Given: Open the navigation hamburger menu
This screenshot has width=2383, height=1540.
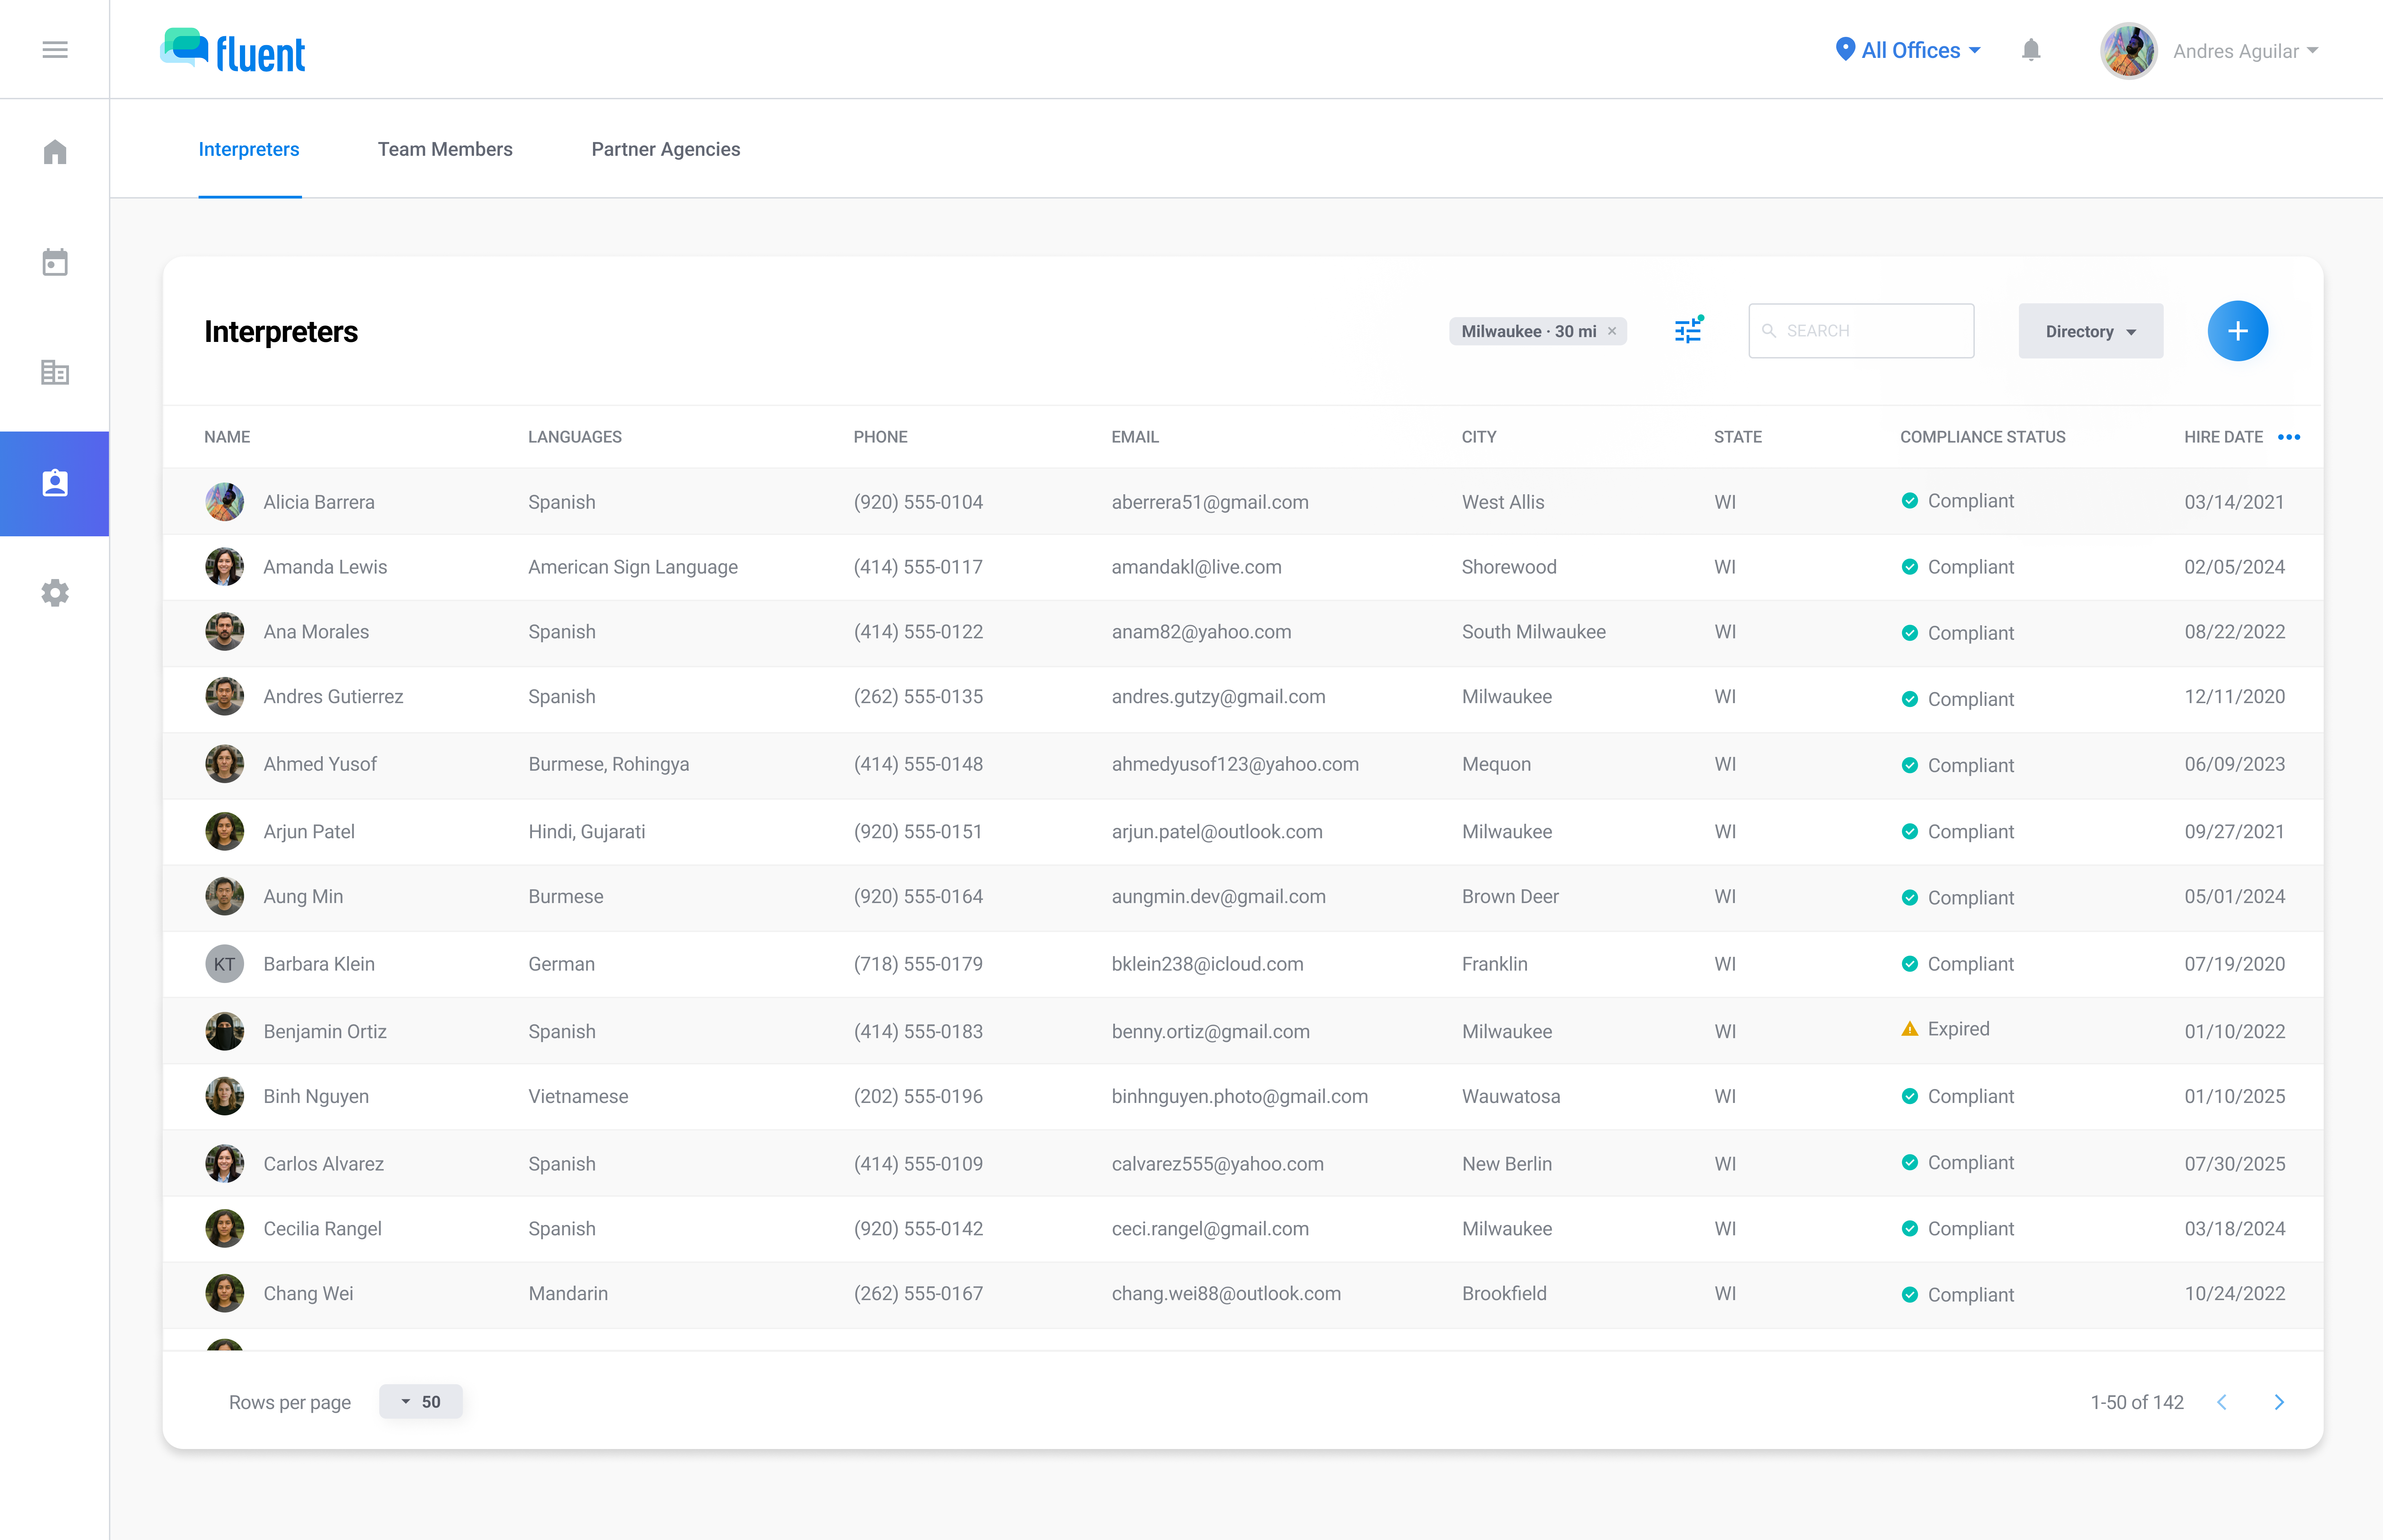Looking at the screenshot, I should pos(55,49).
